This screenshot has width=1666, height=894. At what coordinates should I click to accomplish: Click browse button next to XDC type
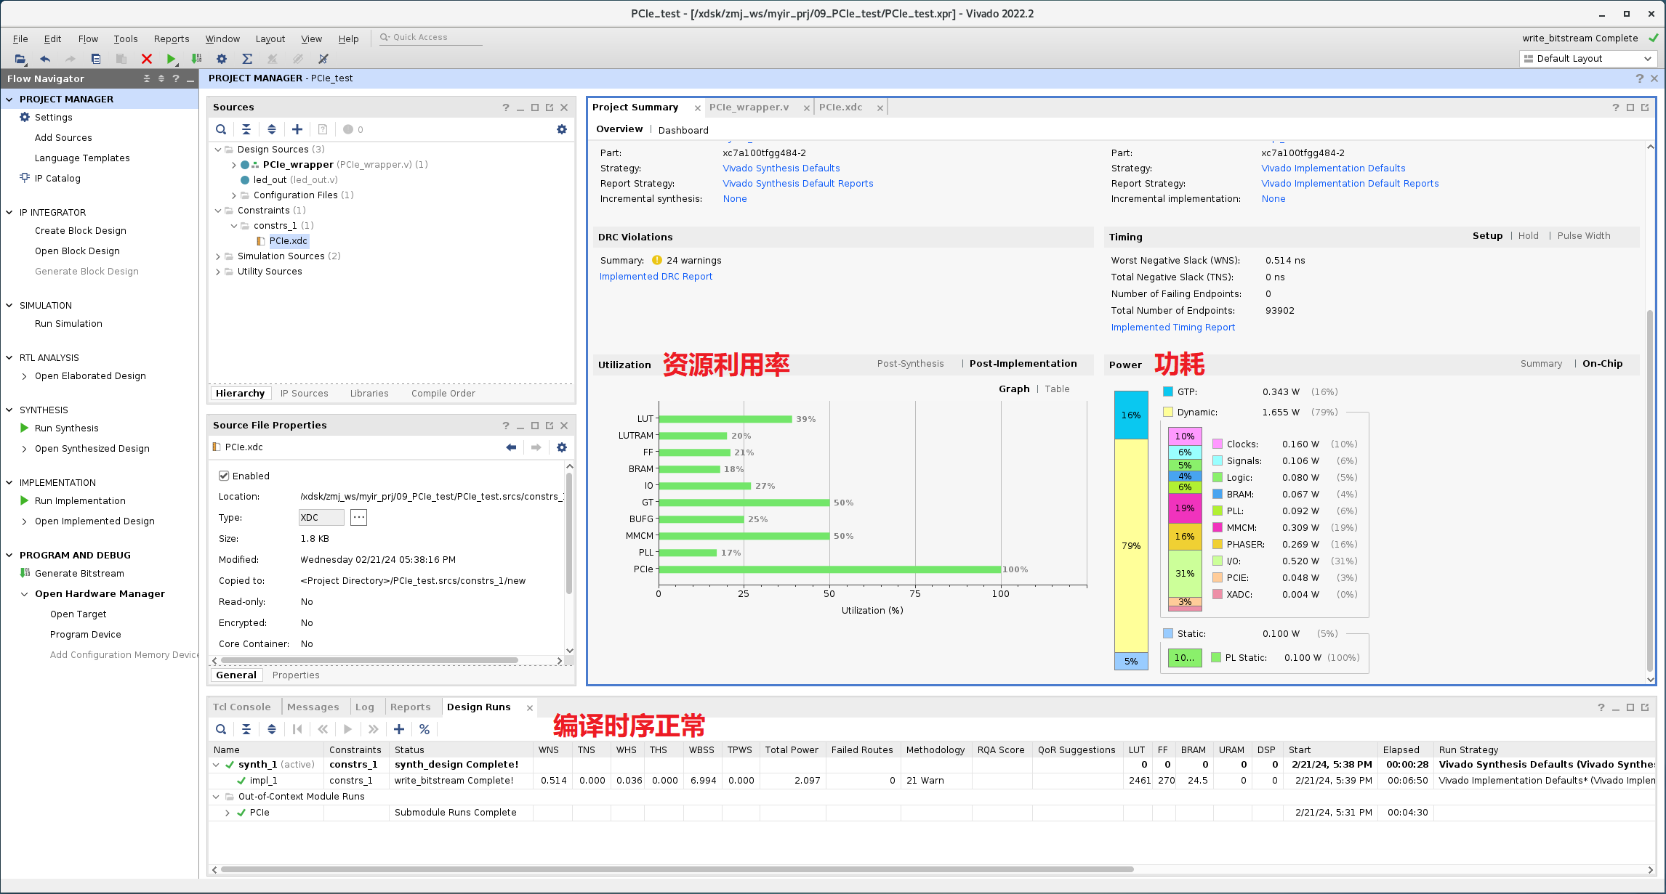tap(359, 517)
